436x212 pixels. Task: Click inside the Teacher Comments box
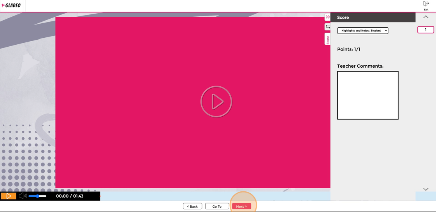367,95
